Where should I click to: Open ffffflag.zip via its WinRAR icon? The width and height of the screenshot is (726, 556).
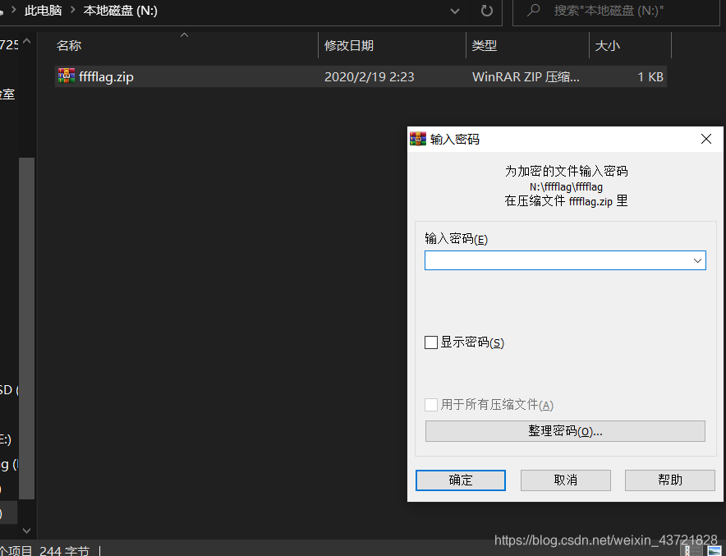[63, 76]
